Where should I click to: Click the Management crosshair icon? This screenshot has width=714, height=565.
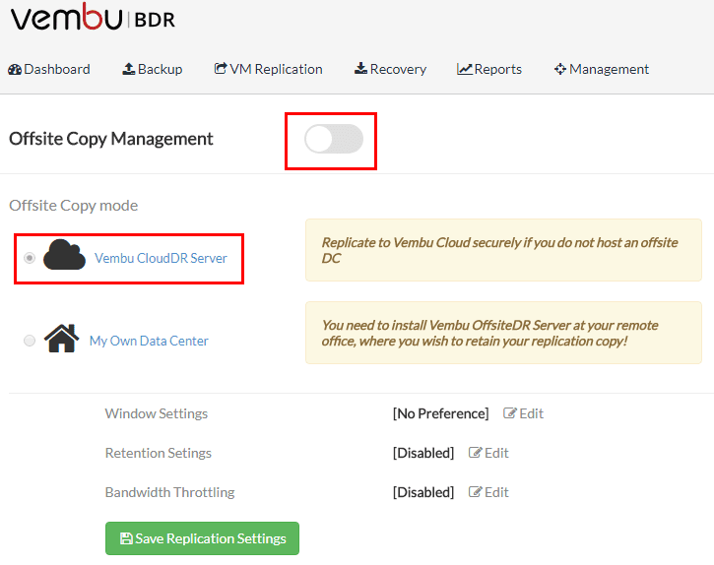coord(560,69)
